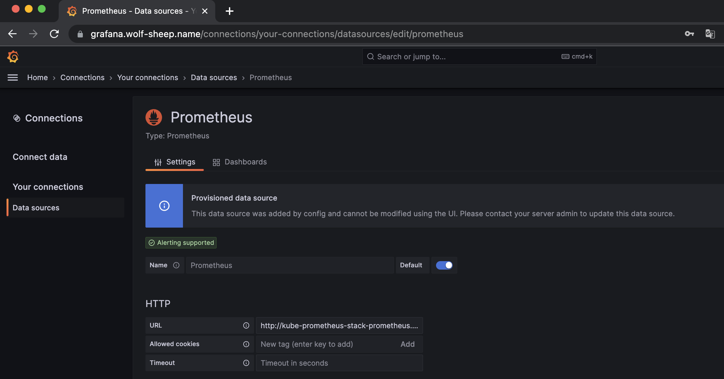Click the Connections breadcrumb link

coord(82,77)
